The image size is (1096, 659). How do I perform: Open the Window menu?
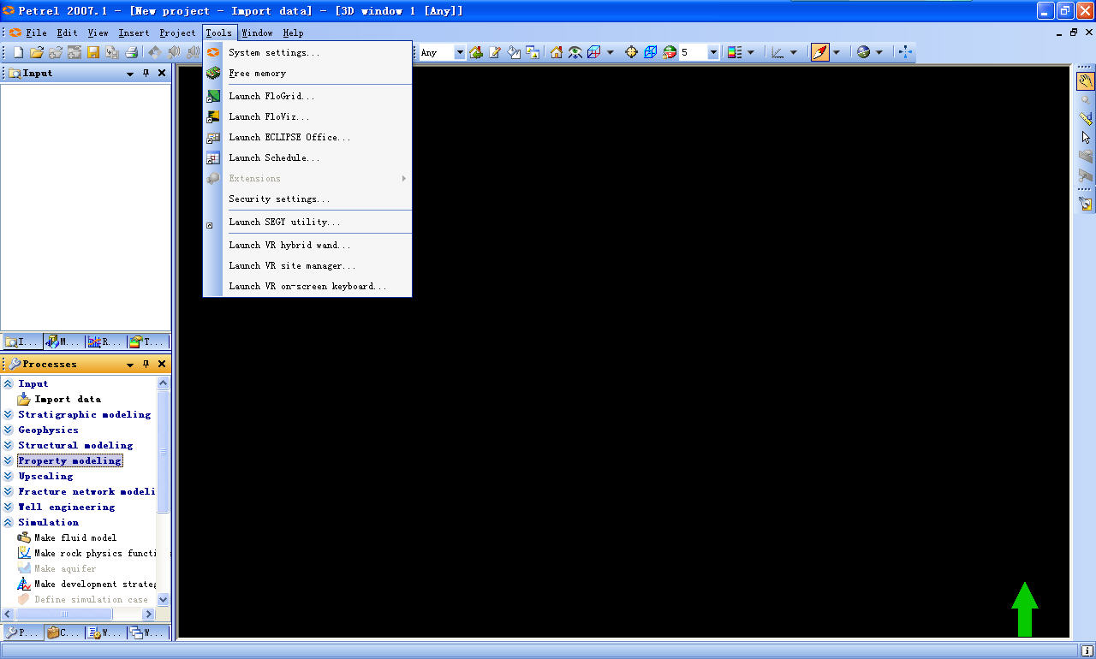point(257,33)
